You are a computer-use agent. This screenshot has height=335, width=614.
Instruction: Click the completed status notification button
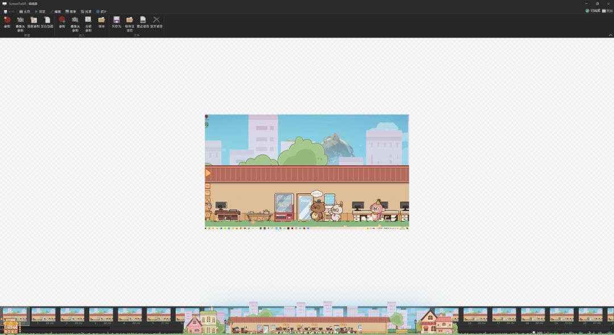tap(592, 11)
